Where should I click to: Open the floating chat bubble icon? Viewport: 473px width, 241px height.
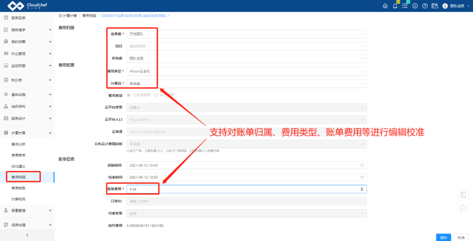(463, 208)
